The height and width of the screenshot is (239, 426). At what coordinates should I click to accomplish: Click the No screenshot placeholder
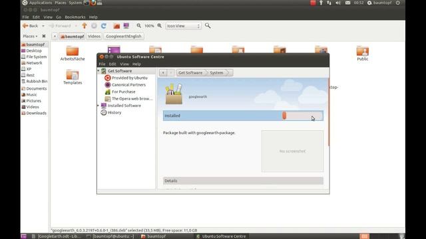(x=293, y=151)
